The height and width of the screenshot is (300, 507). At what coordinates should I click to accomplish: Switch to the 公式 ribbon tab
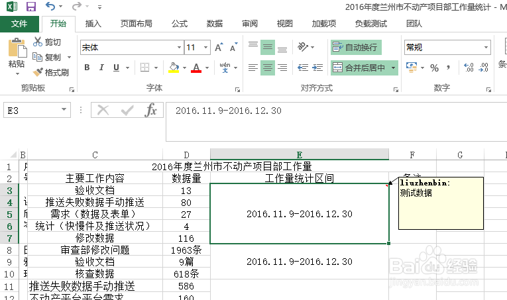tap(180, 24)
